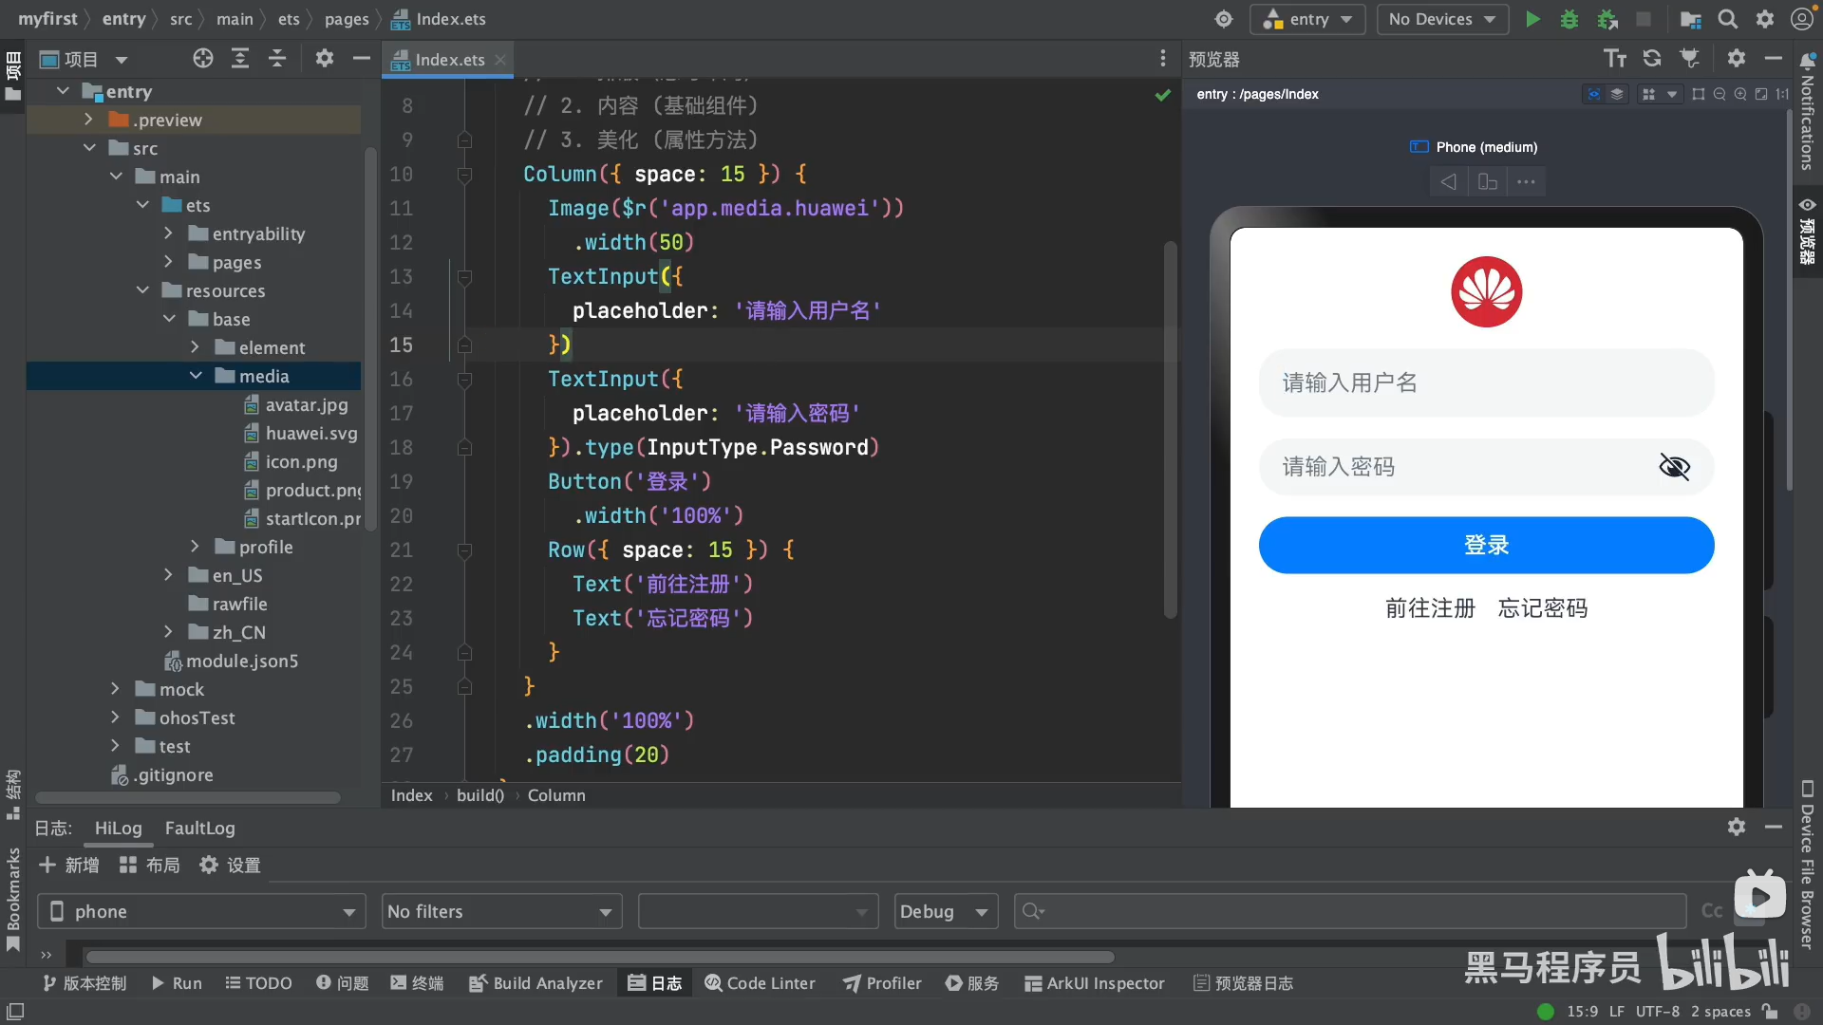The width and height of the screenshot is (1823, 1025).
Task: Rotate device with the phone orientation icon
Action: 1488,181
